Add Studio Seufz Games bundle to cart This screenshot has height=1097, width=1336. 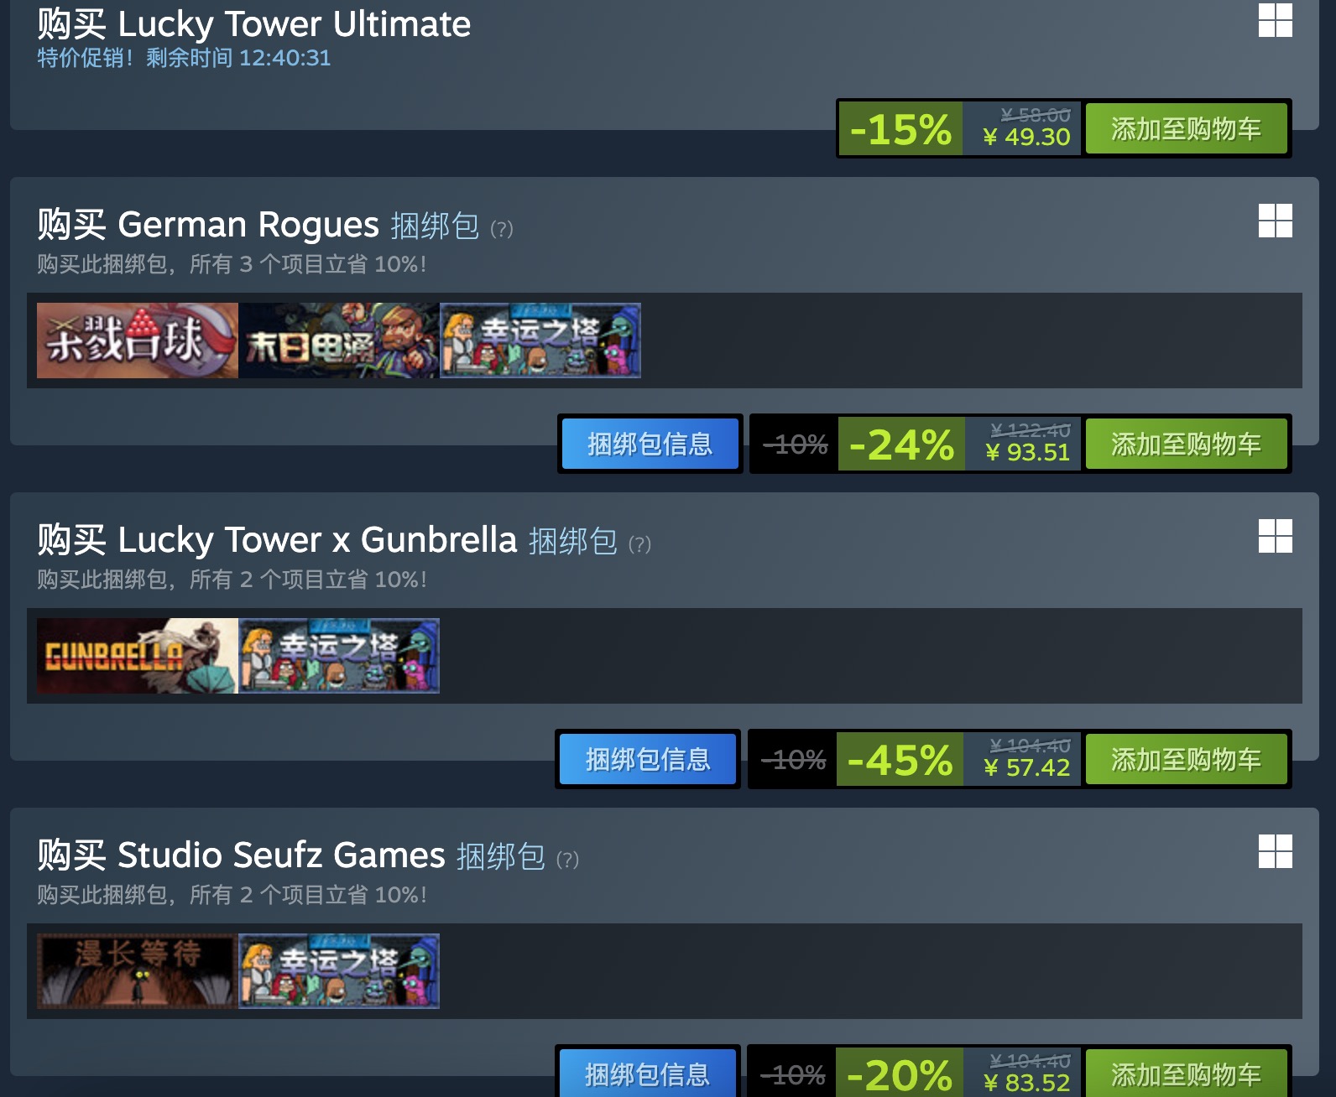(1186, 1073)
